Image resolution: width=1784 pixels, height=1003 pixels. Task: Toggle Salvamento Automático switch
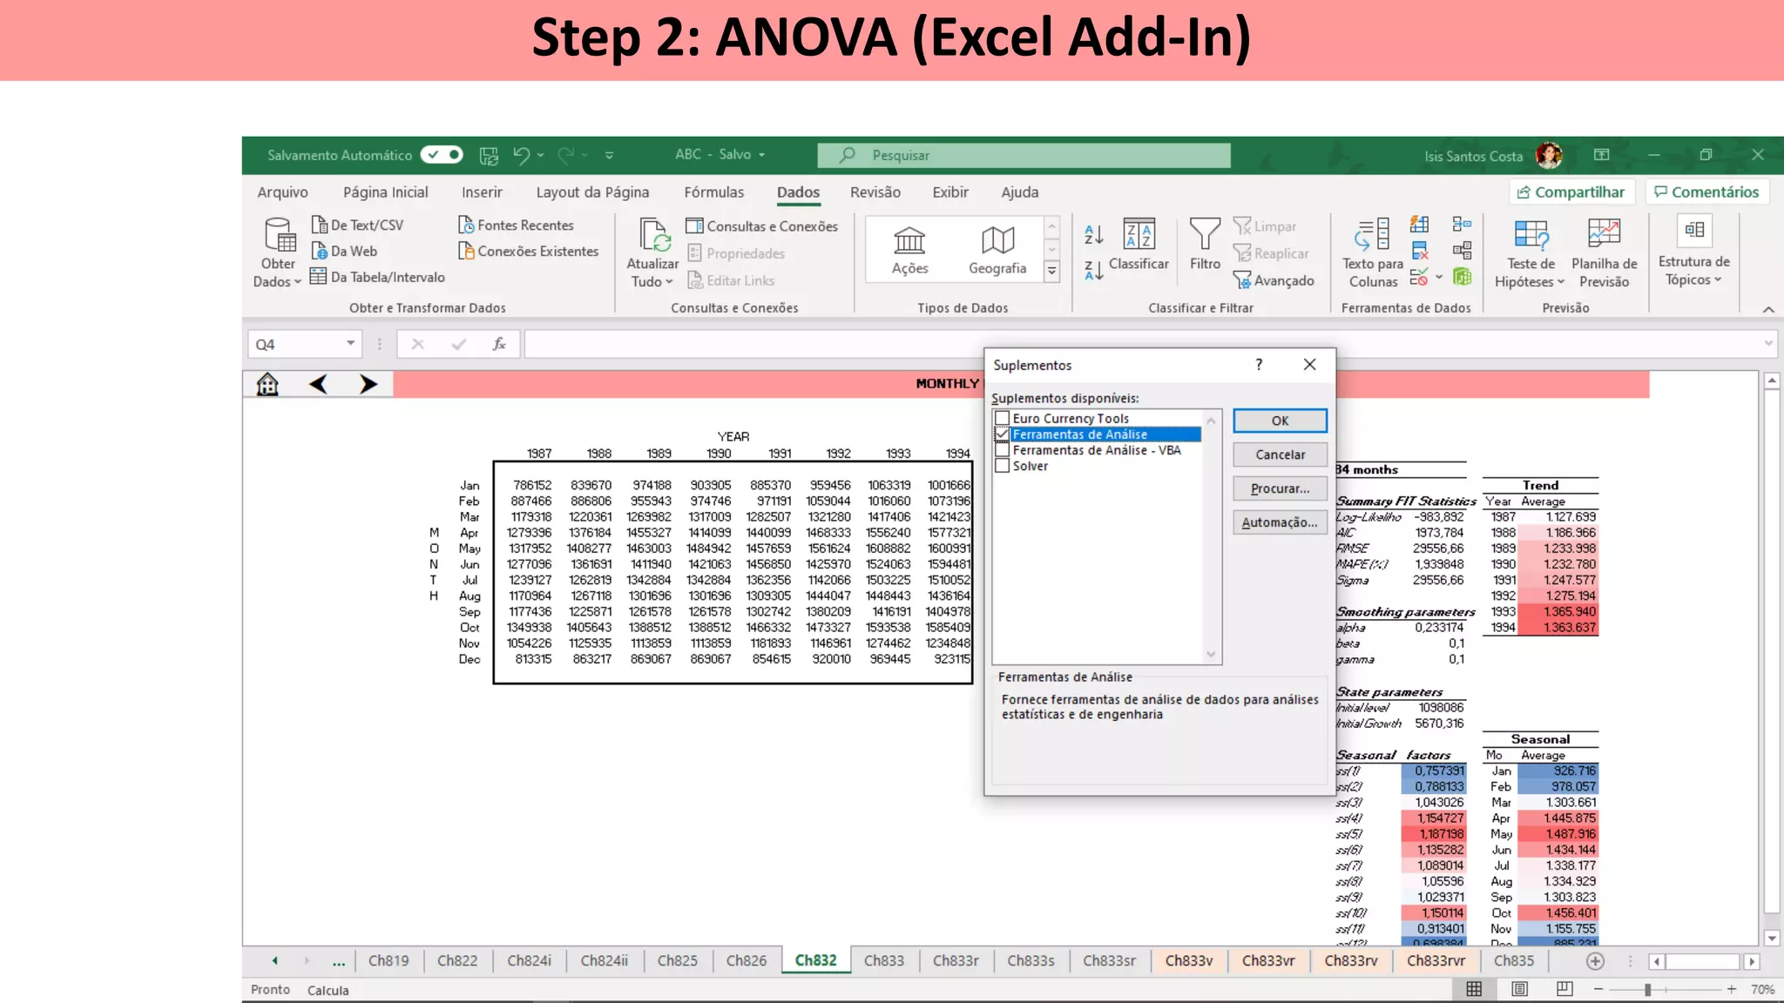pyautogui.click(x=442, y=155)
